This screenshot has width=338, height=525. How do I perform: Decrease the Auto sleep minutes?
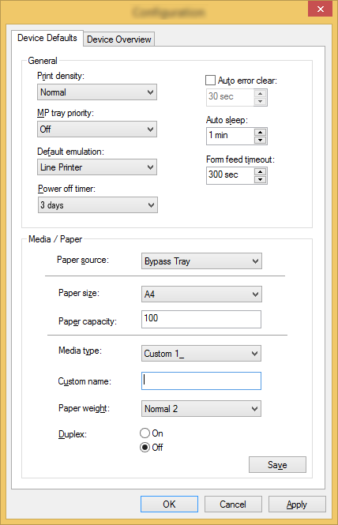(x=261, y=141)
